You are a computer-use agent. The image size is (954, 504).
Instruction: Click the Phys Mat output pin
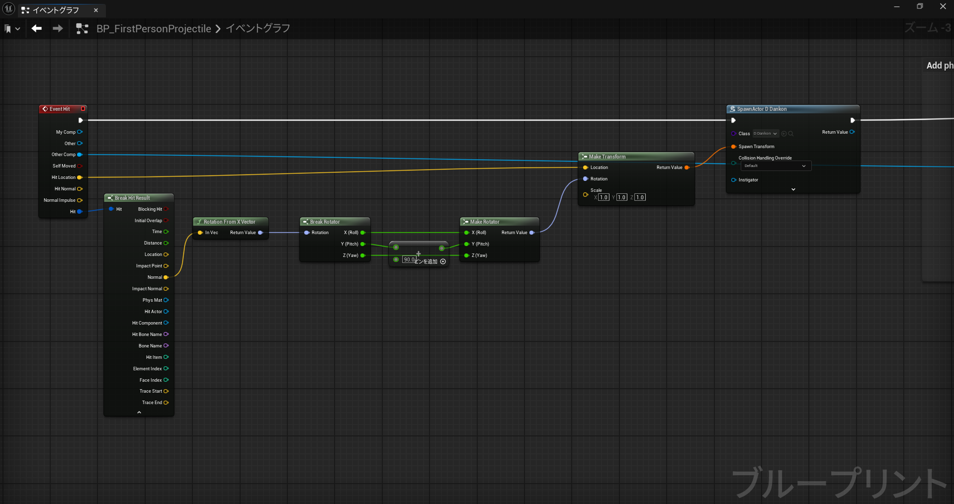tap(166, 300)
